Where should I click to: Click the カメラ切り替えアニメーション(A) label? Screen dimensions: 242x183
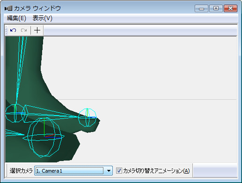[x=156, y=171]
